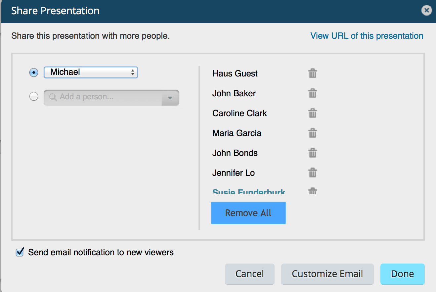436x292 pixels.
Task: Remove John Baker using trash icon
Action: [x=313, y=93]
